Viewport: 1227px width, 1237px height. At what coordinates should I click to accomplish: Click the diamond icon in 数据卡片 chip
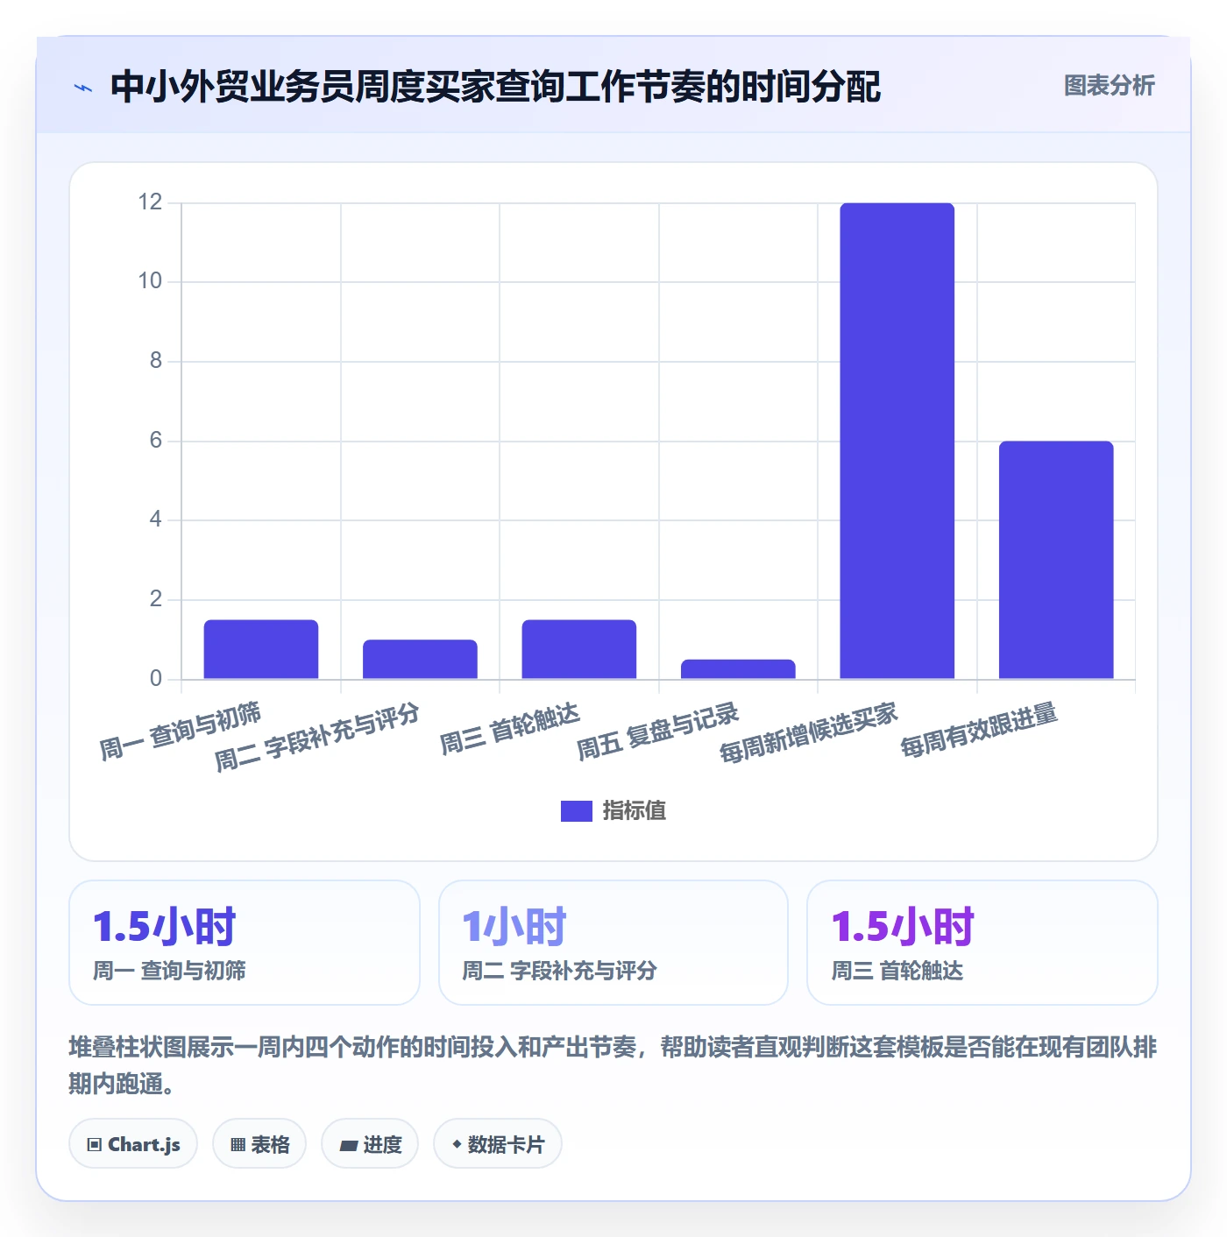click(457, 1144)
